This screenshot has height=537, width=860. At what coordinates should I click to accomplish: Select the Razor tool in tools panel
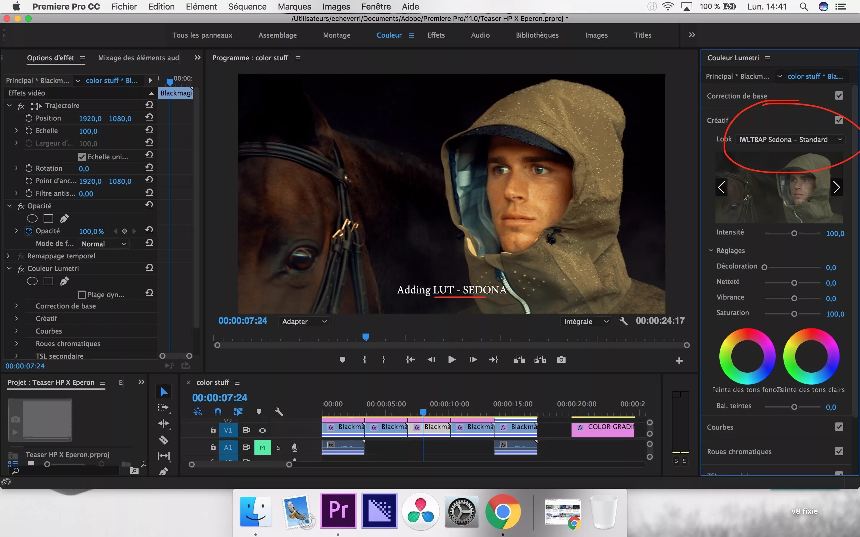(x=163, y=440)
